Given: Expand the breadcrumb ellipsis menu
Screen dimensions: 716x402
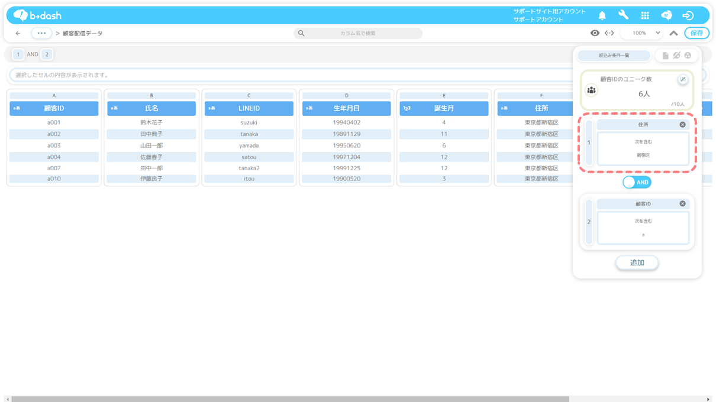Looking at the screenshot, I should pos(41,33).
